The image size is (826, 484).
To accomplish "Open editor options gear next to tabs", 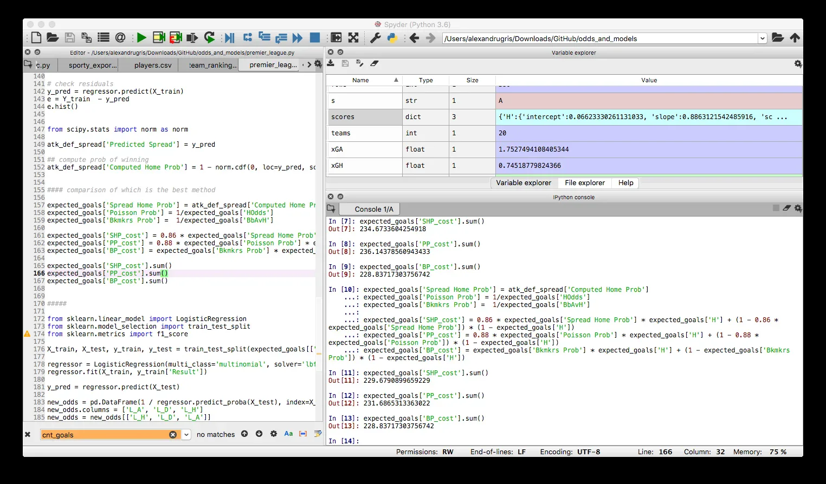I will (x=318, y=64).
